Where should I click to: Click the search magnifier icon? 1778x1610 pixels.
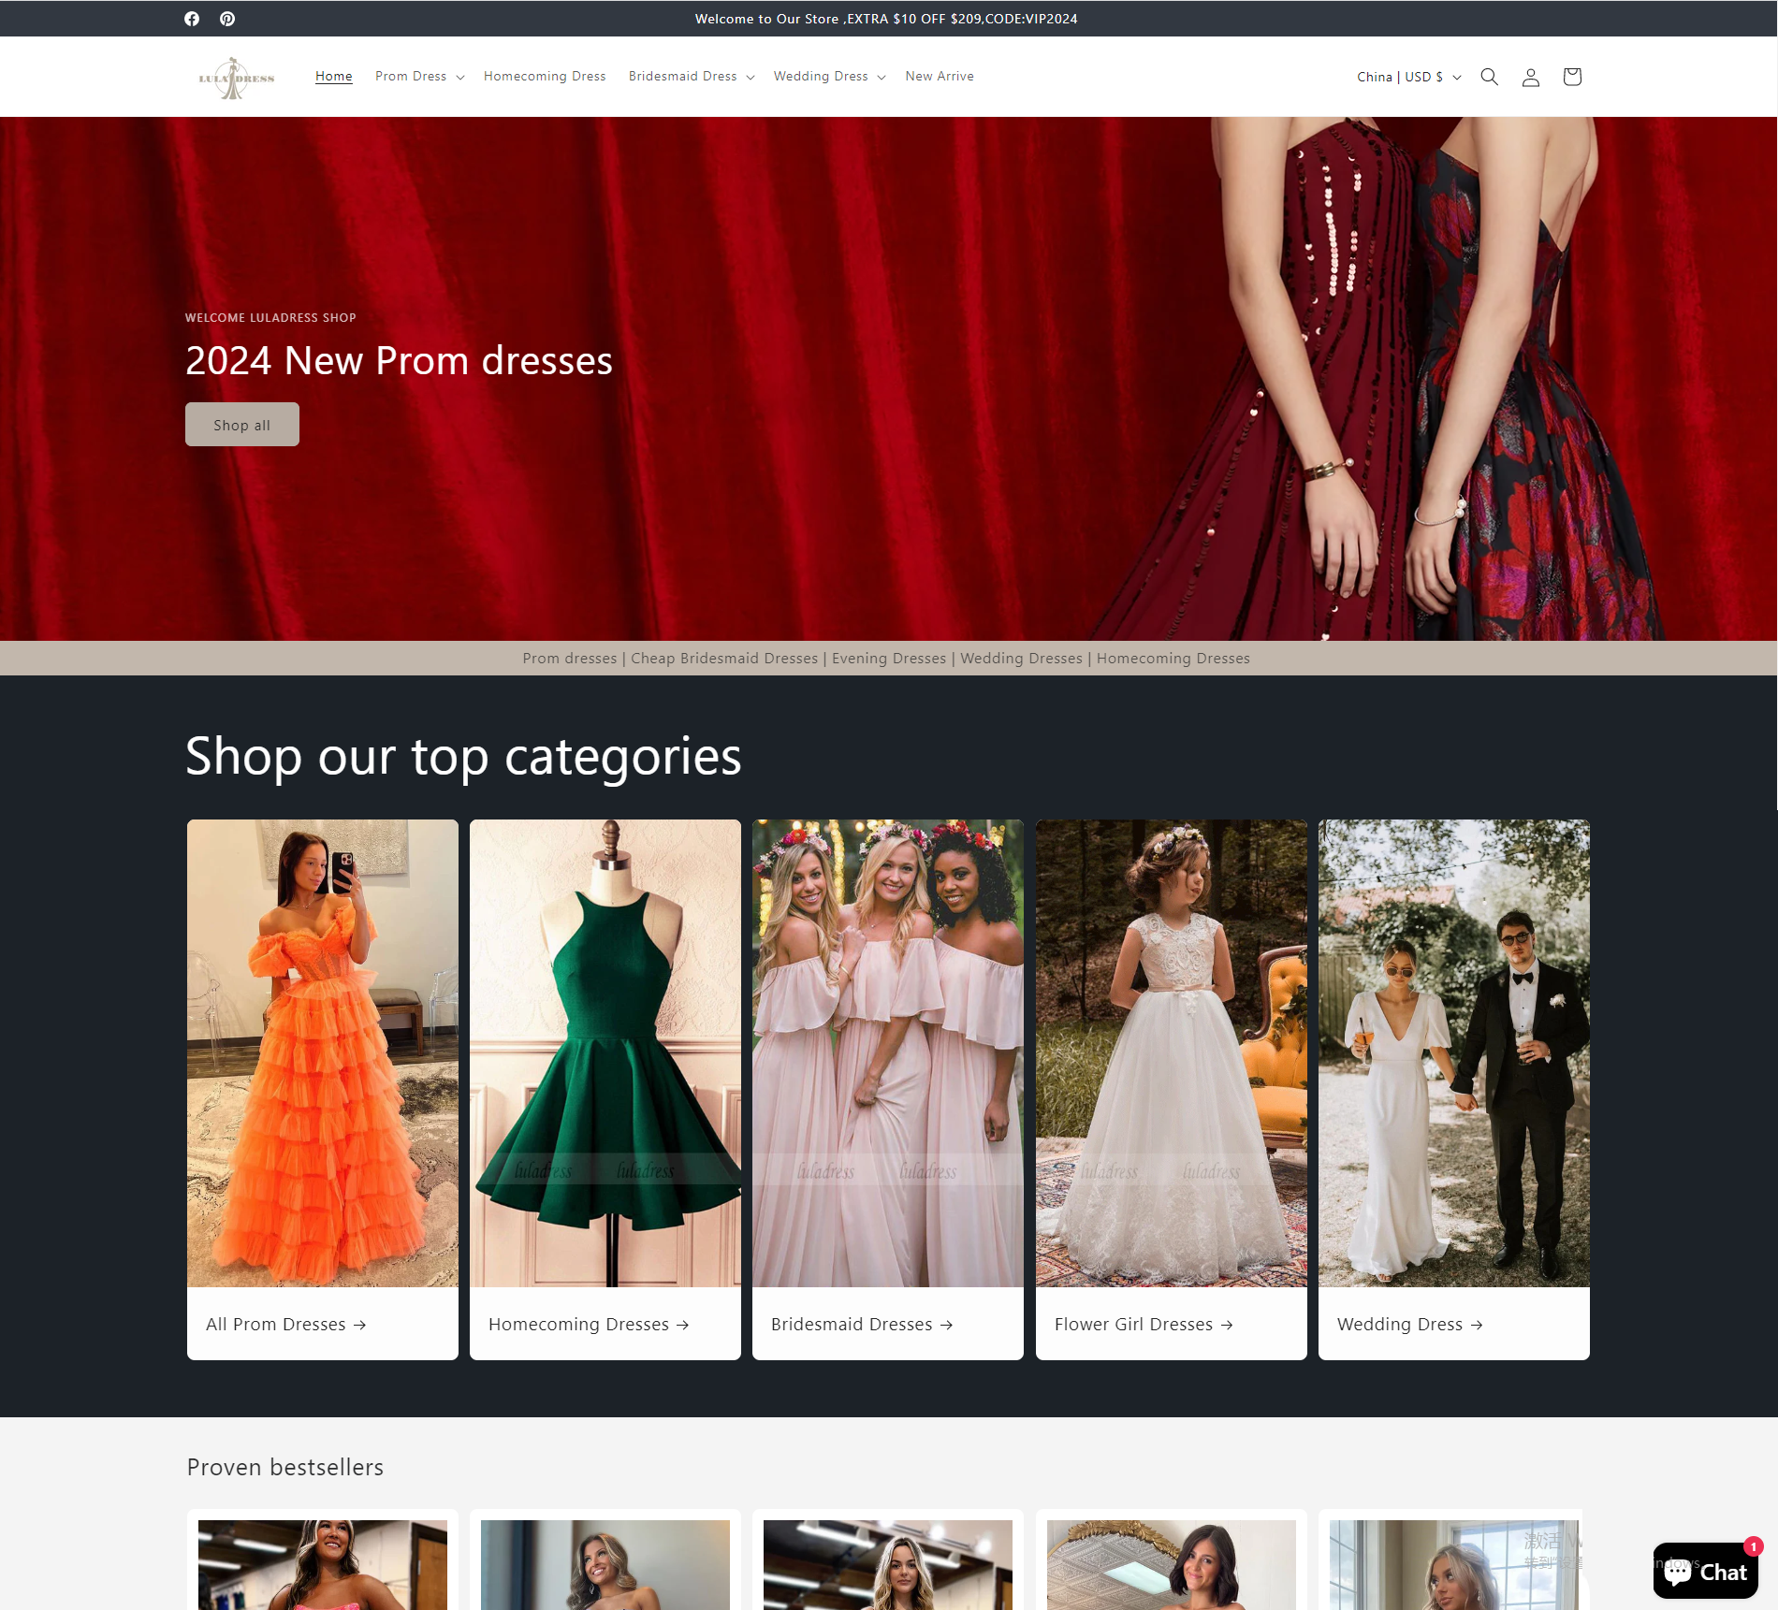click(1489, 77)
